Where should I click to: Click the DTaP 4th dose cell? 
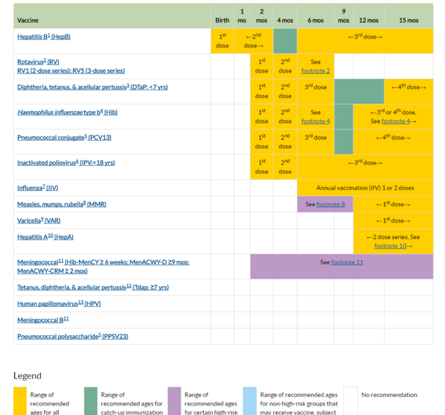point(409,91)
